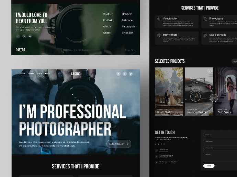Click the fourth small social icon under Get in Touch
The height and width of the screenshot is (177, 237).
click(x=164, y=144)
